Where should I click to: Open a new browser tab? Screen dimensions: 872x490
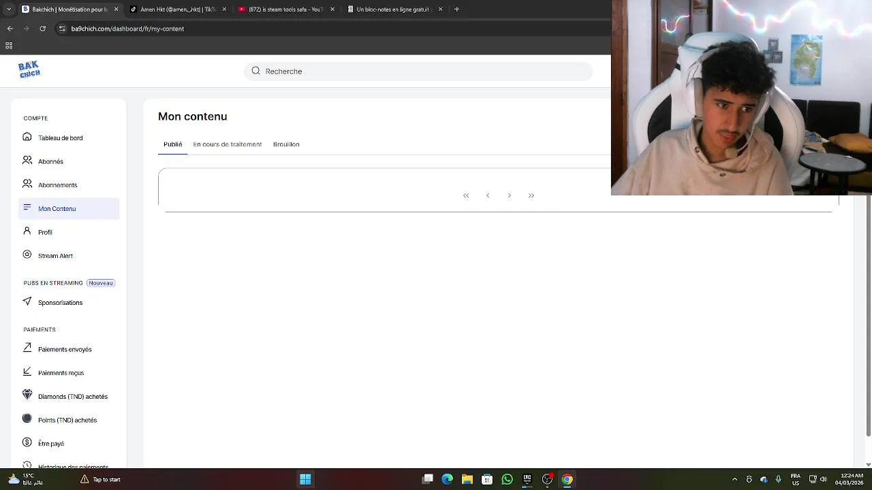456,10
